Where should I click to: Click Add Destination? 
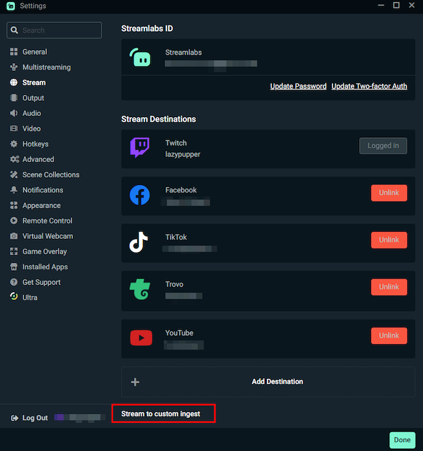pos(268,381)
